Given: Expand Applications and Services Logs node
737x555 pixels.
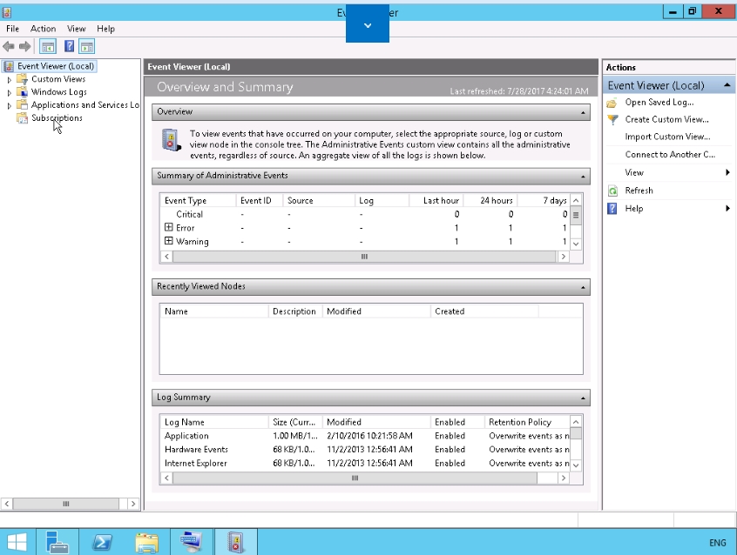Looking at the screenshot, I should click(10, 105).
